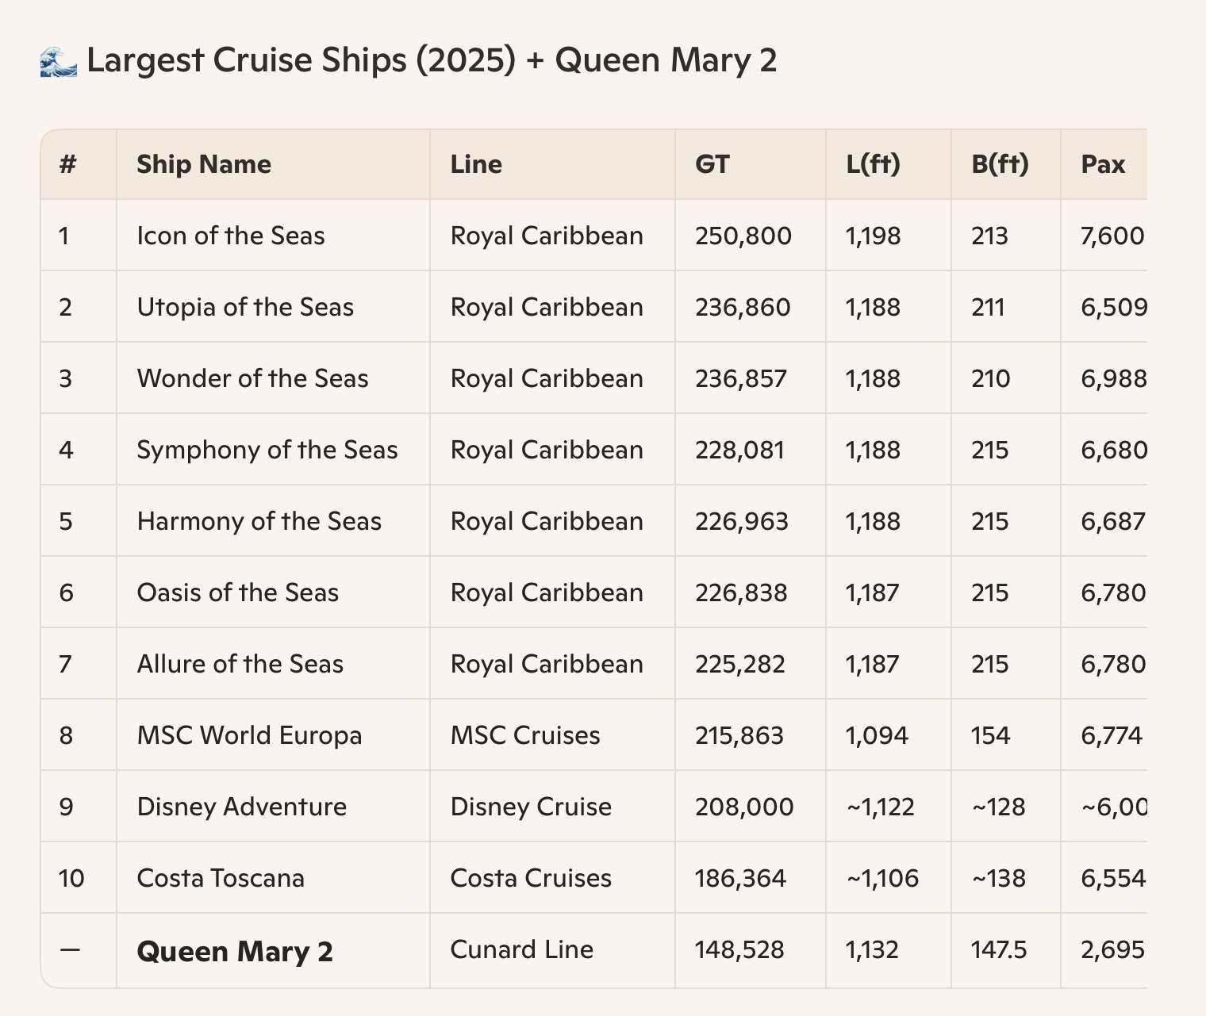Image resolution: width=1206 pixels, height=1016 pixels.
Task: Click Wonder of the Seas tonnage 236,857
Action: point(741,378)
